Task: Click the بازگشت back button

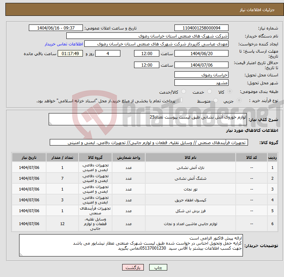Action: [x=133, y=267]
